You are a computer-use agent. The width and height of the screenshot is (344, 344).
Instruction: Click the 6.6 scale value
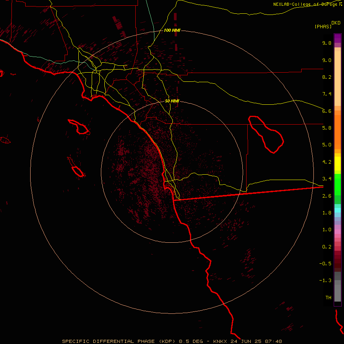(327, 111)
